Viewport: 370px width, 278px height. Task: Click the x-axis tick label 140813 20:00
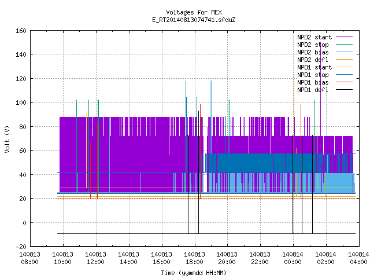tap(227, 258)
